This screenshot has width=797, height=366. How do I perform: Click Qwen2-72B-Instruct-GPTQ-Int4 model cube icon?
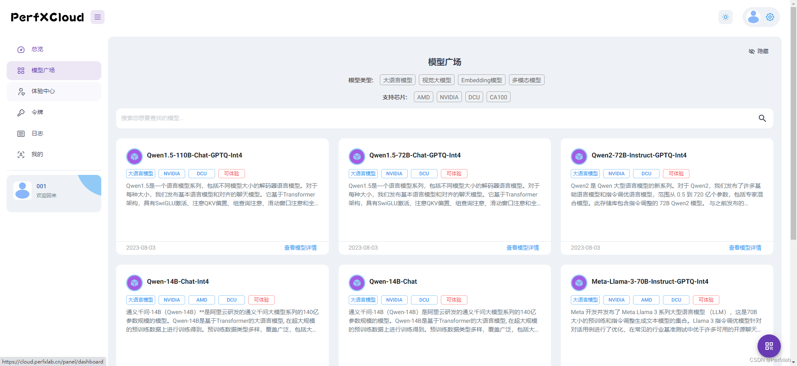click(x=579, y=157)
